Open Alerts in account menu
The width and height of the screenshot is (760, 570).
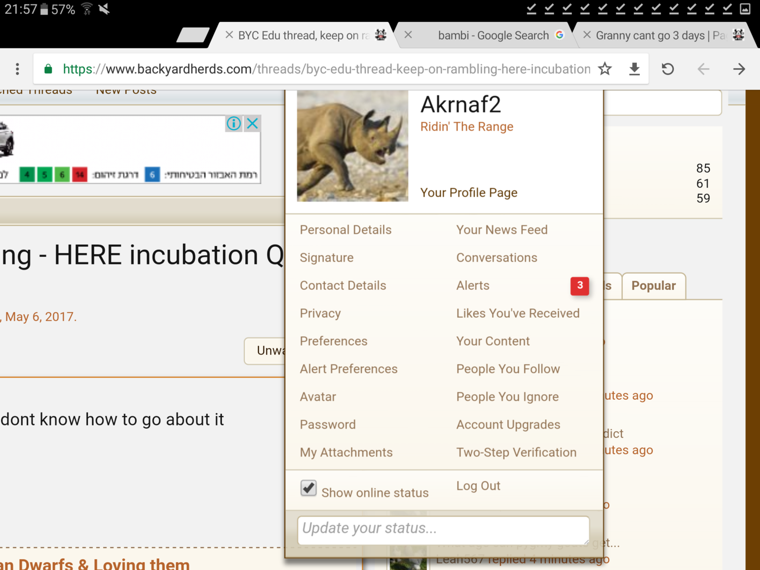473,286
